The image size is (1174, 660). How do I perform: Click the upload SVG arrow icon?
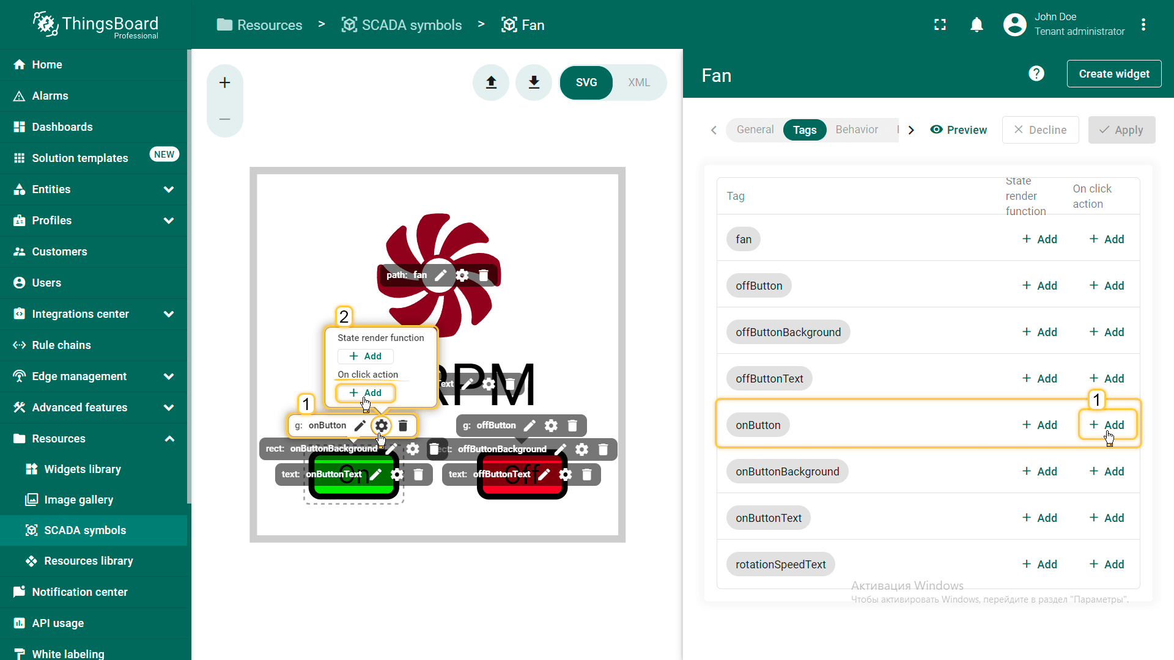(x=491, y=82)
